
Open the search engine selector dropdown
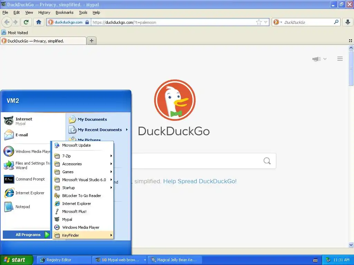278,22
